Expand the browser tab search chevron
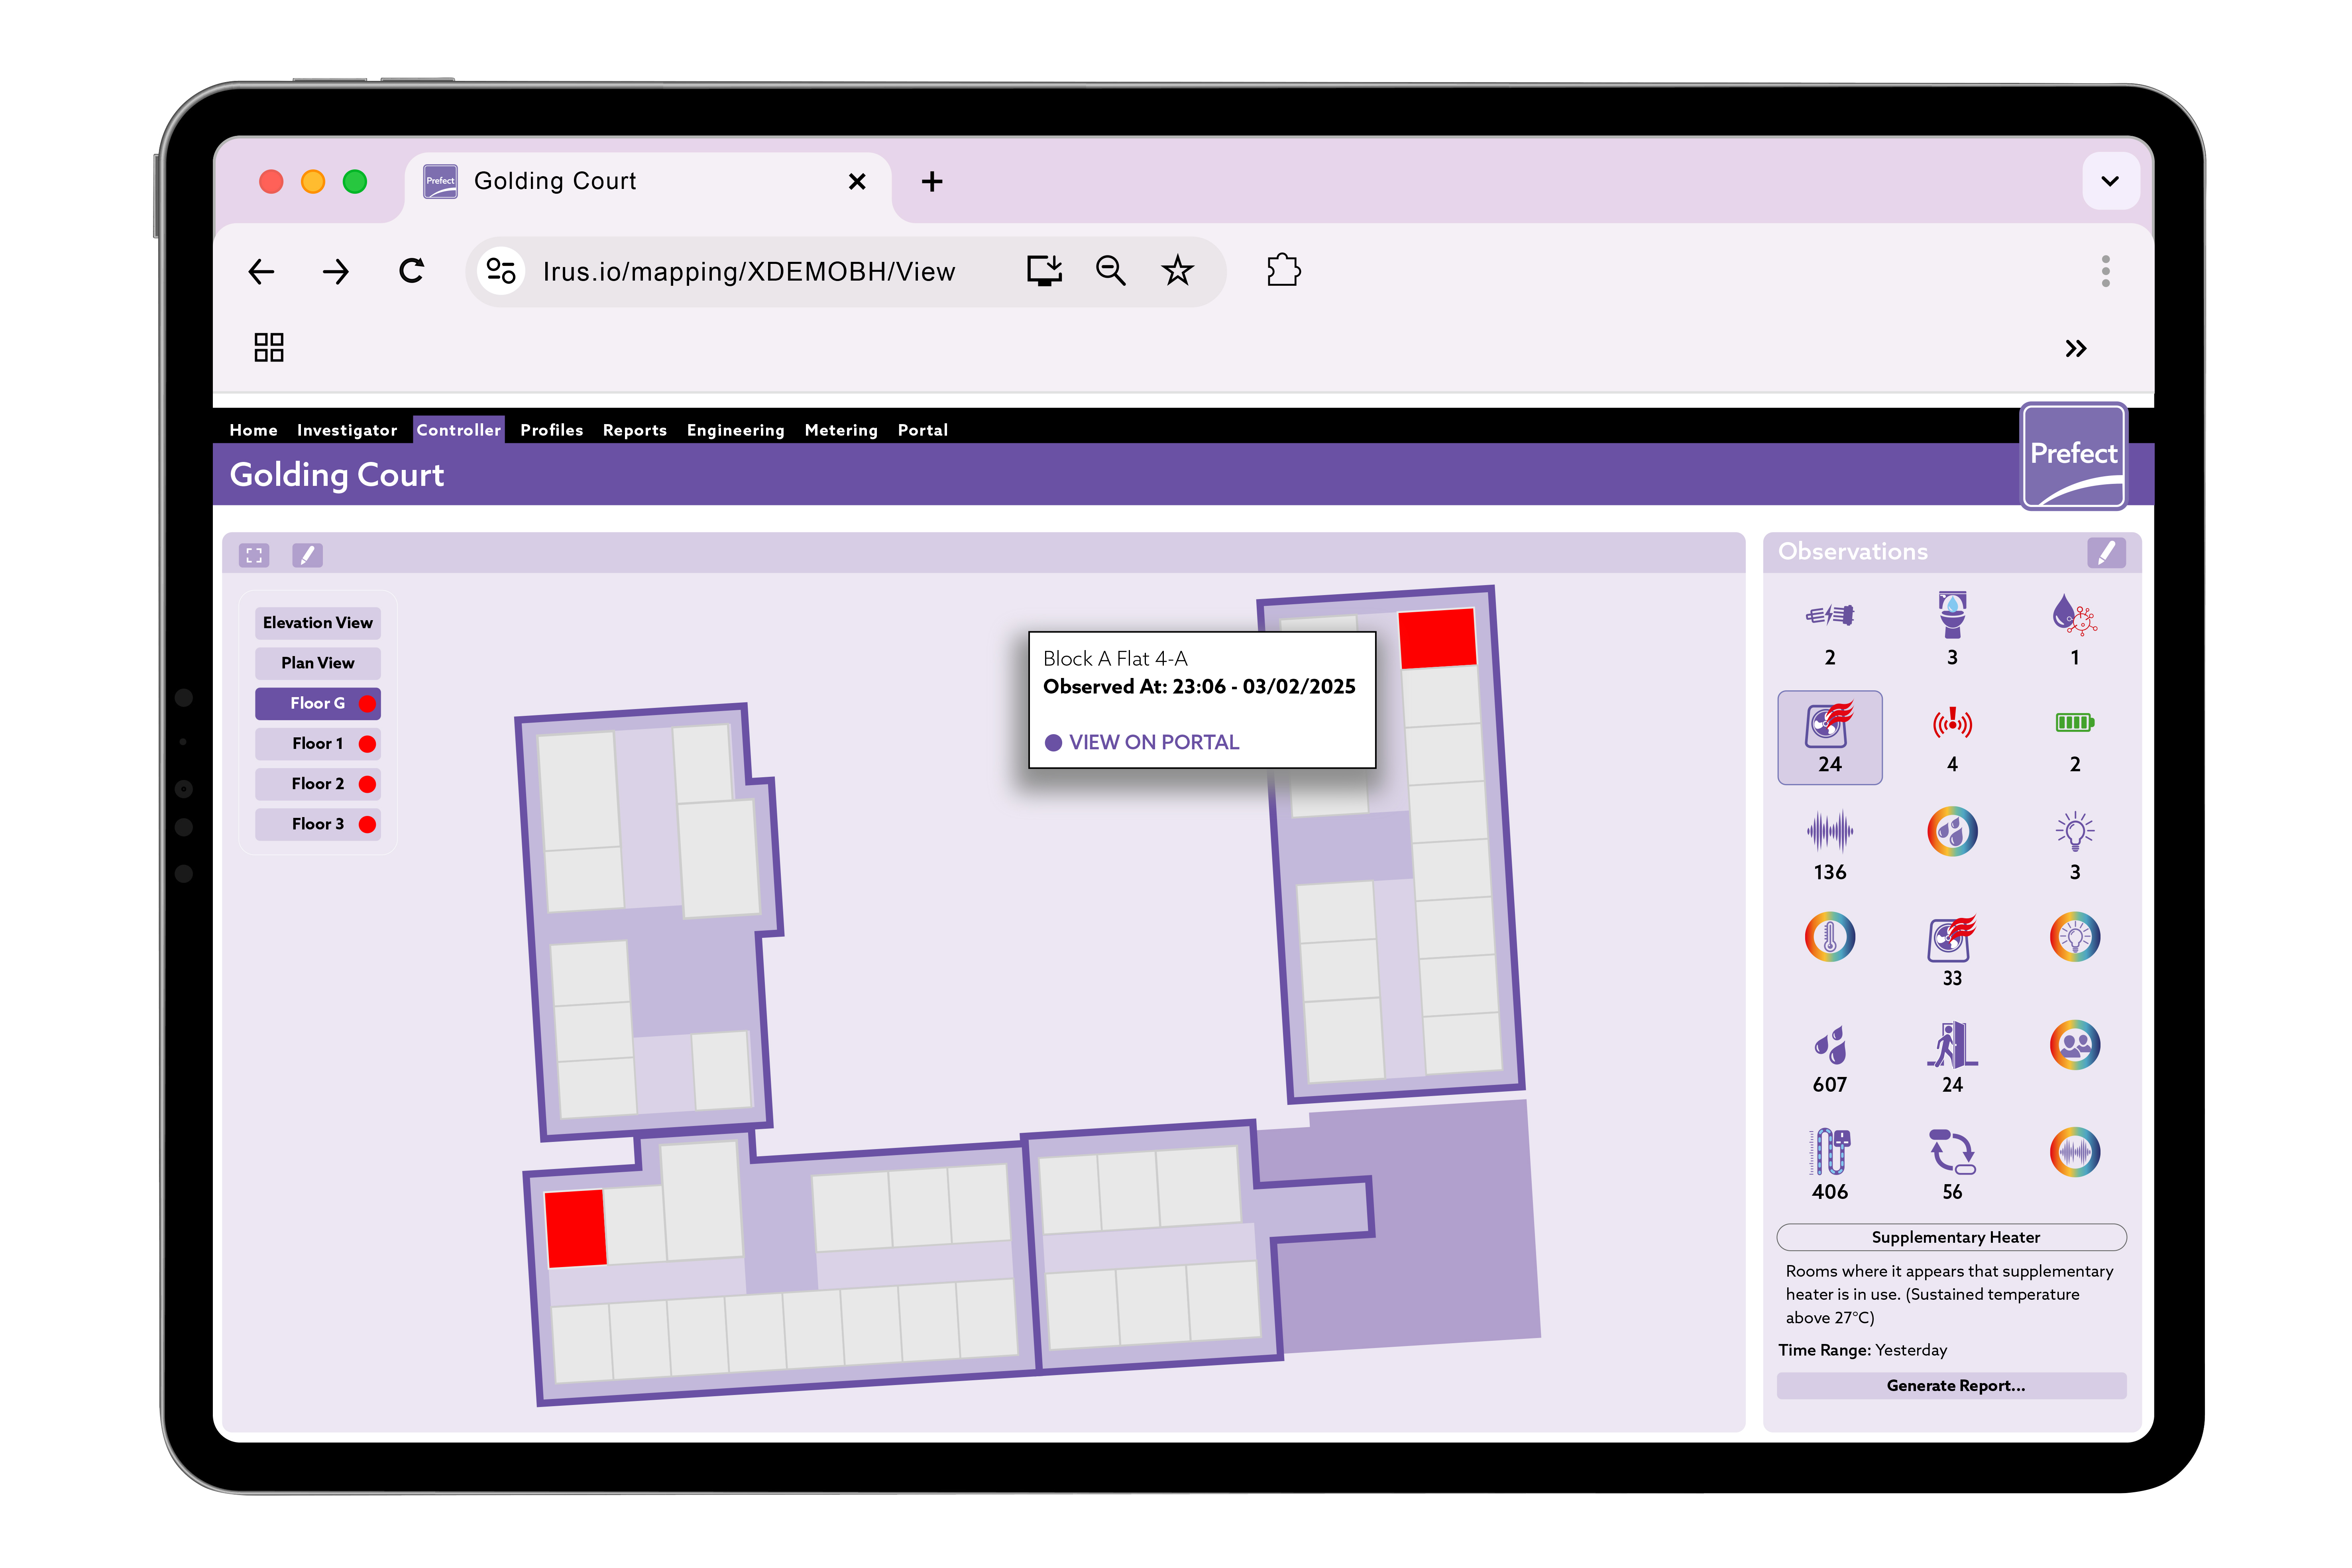Screen dimensions: 2352x1568 tap(2110, 181)
